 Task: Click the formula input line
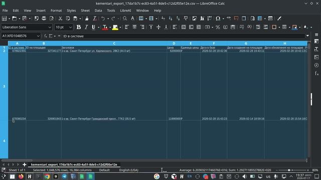184,36
